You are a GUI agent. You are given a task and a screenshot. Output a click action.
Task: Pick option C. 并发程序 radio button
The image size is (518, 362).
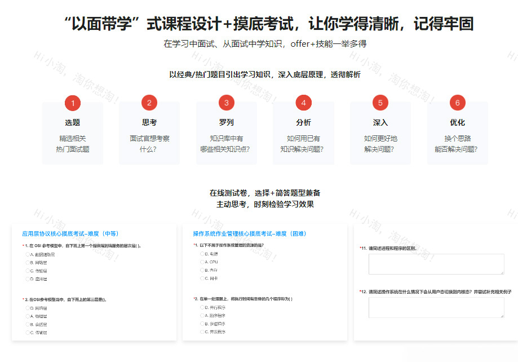click(202, 332)
